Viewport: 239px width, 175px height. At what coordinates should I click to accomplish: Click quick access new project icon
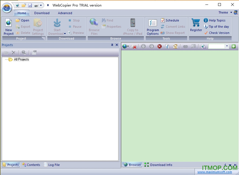(17, 5)
